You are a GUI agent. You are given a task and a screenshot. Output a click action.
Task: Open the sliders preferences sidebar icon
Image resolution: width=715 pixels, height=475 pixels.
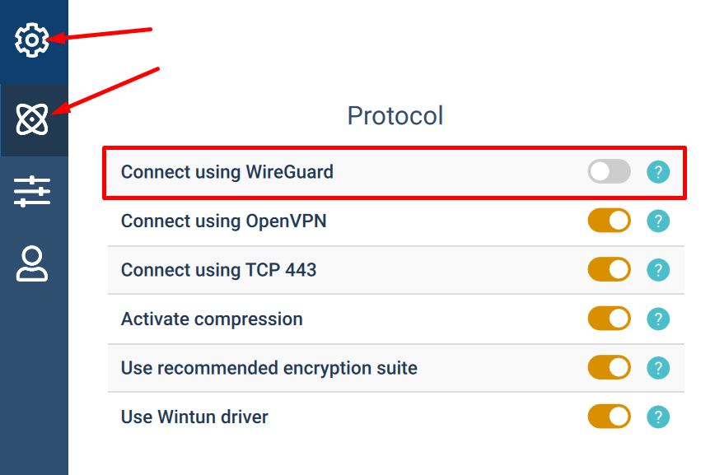[32, 192]
